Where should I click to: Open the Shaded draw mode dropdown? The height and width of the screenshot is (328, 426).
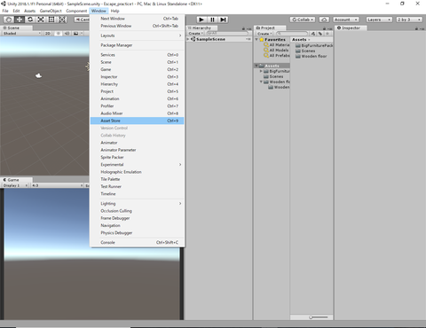tap(22, 34)
